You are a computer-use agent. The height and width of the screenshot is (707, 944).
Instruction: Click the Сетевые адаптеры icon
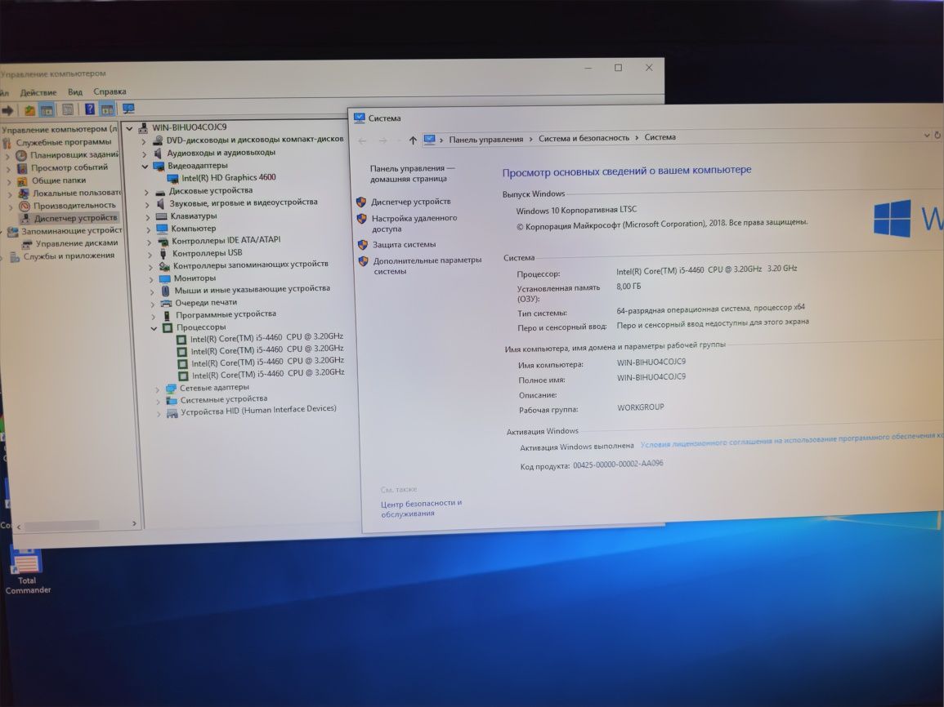[171, 389]
